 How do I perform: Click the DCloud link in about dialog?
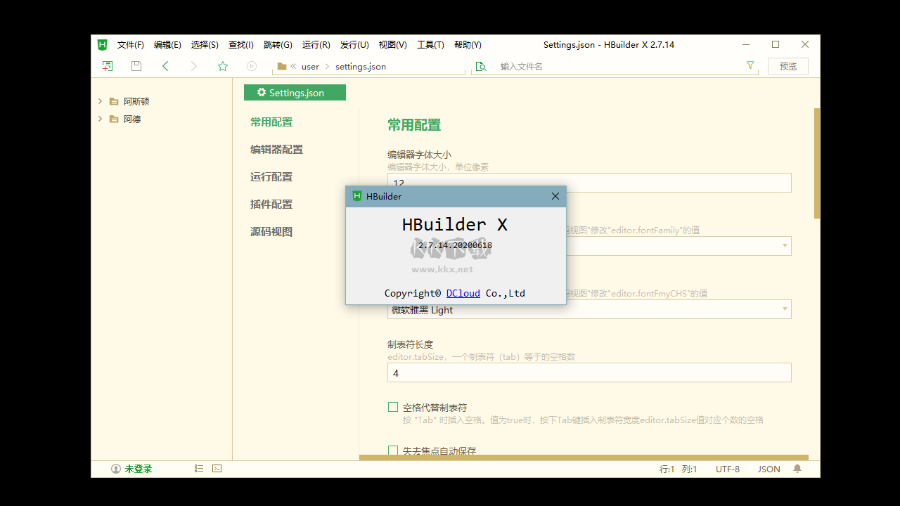coord(463,293)
